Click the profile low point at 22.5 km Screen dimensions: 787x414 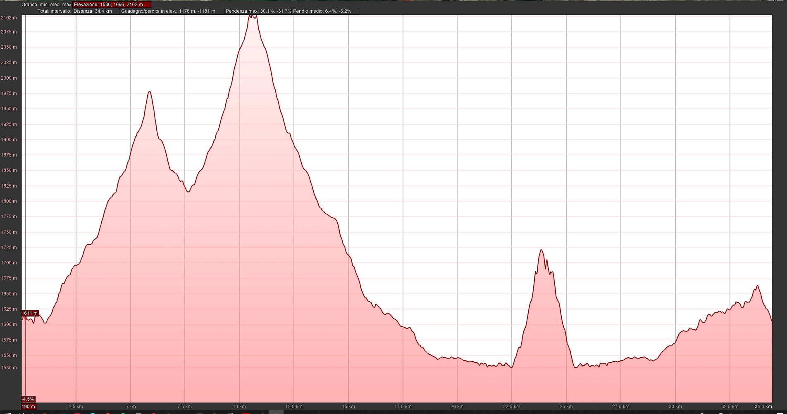(512, 367)
